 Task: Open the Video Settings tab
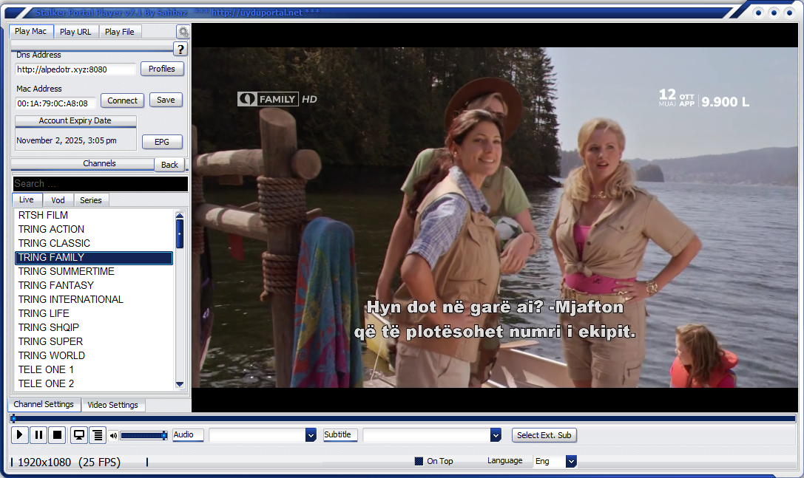click(113, 405)
